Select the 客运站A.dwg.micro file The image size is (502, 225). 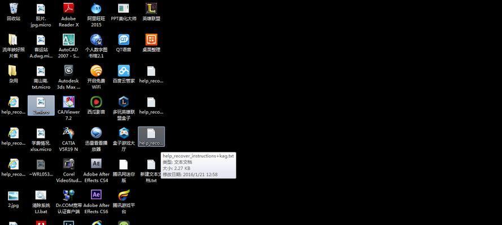[x=41, y=46]
